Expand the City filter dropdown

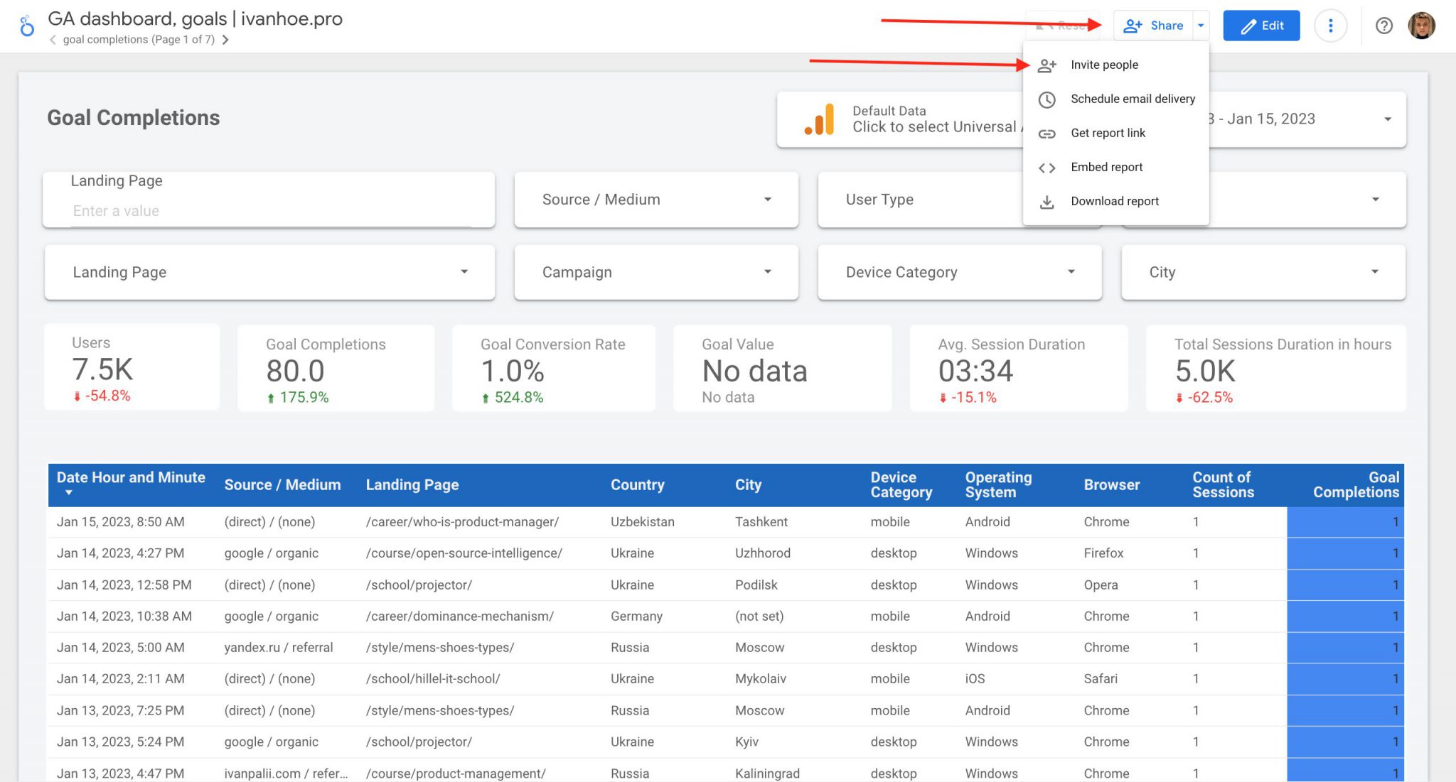[x=1263, y=271]
